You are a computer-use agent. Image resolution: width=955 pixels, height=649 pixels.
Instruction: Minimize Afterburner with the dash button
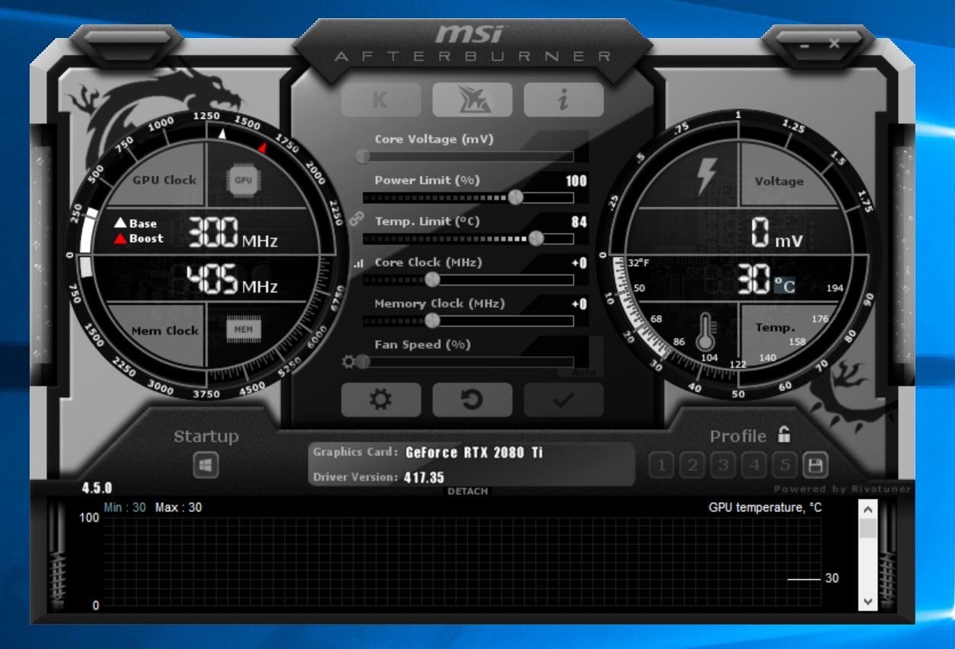[x=804, y=45]
